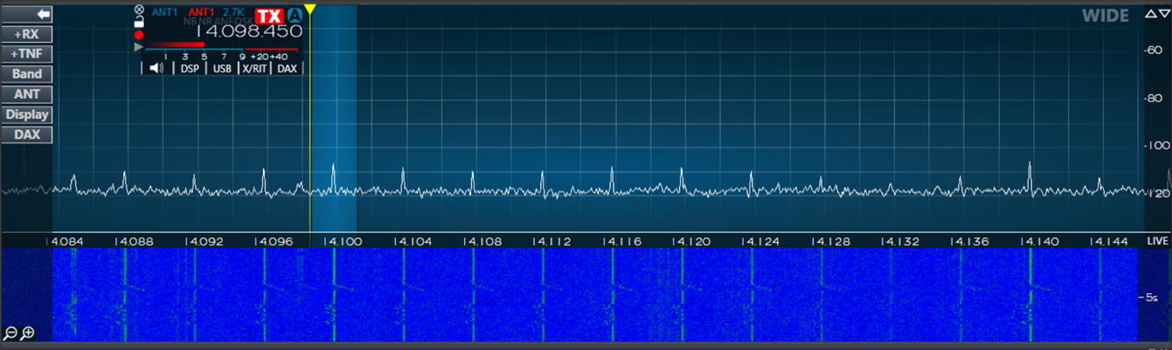Click the gray play triangle on slice
Screen dimensions: 1172x350
(x=139, y=47)
